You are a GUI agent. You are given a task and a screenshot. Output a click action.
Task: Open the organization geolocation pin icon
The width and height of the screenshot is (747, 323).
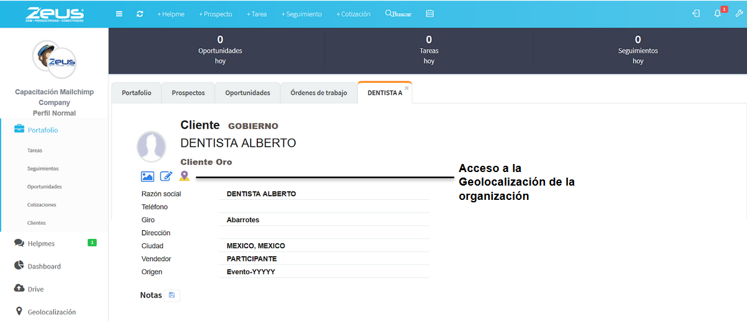pos(184,176)
